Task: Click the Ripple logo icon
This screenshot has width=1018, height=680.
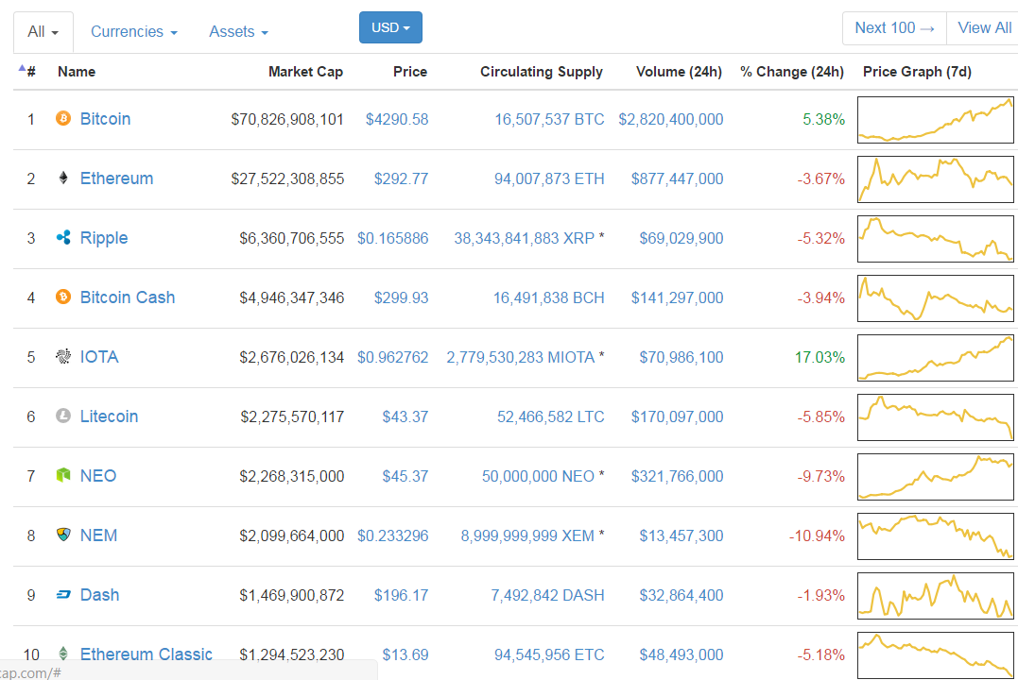Action: tap(63, 238)
